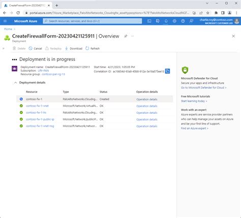Click the Resource column header
This screenshot has width=241, height=218.
pos(32,92)
